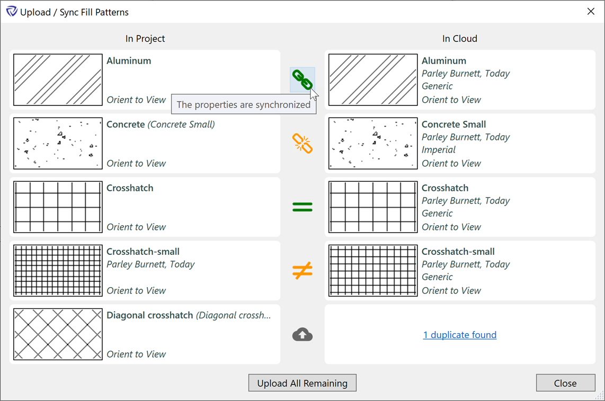The image size is (605, 401).
Task: Select the Crosshatch-small thumbnail in project
Action: click(58, 271)
